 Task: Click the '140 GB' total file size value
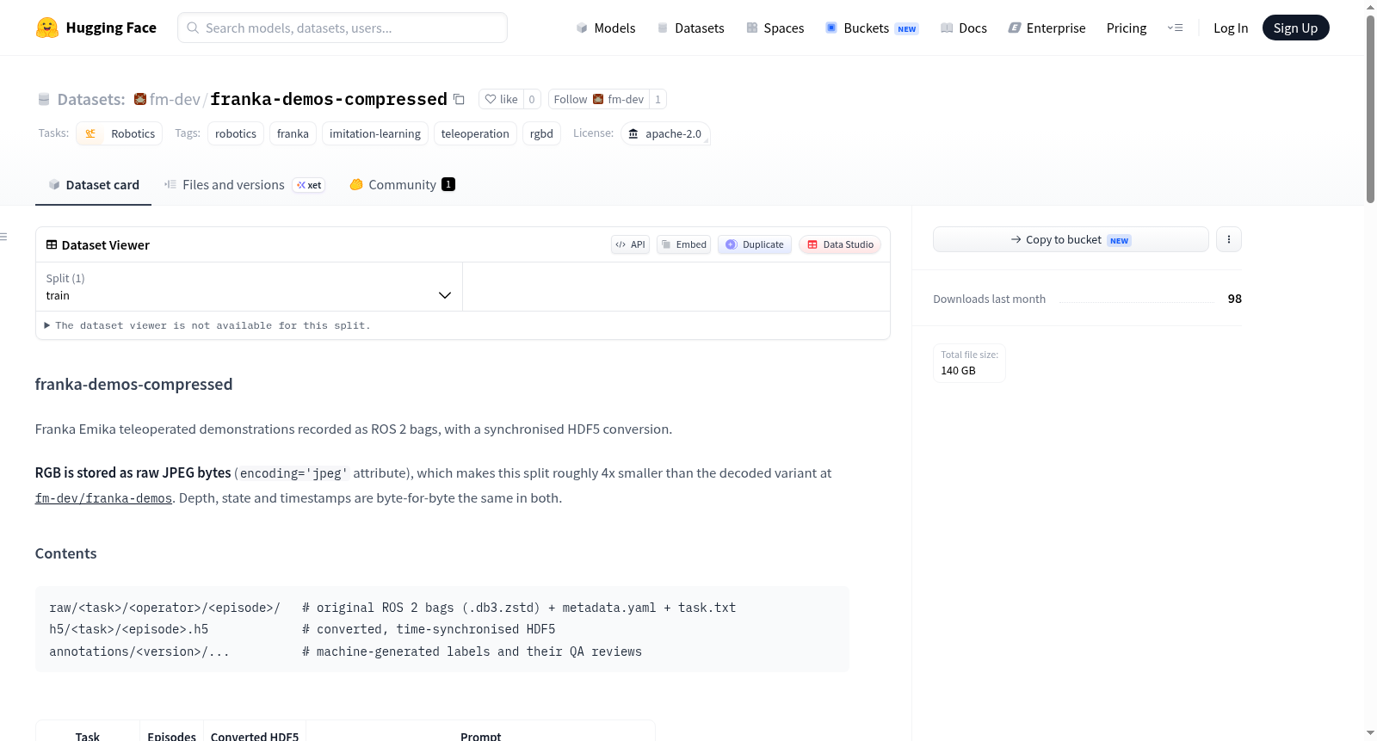958,371
